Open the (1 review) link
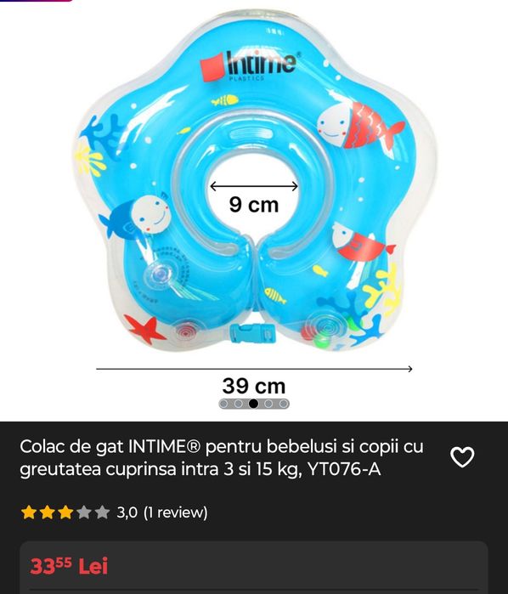This screenshot has height=594, width=508. click(x=175, y=512)
